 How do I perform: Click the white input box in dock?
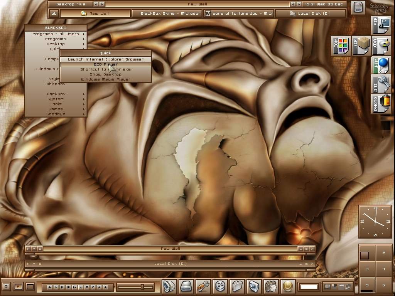pyautogui.click(x=309, y=287)
